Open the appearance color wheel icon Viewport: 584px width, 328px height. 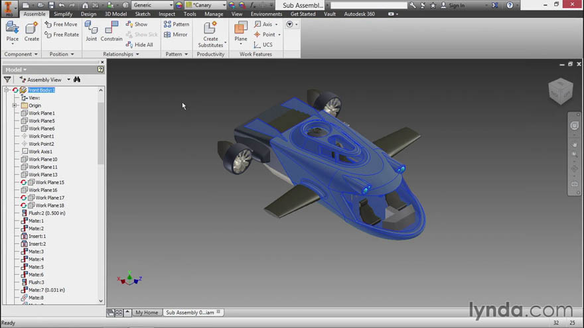179,5
